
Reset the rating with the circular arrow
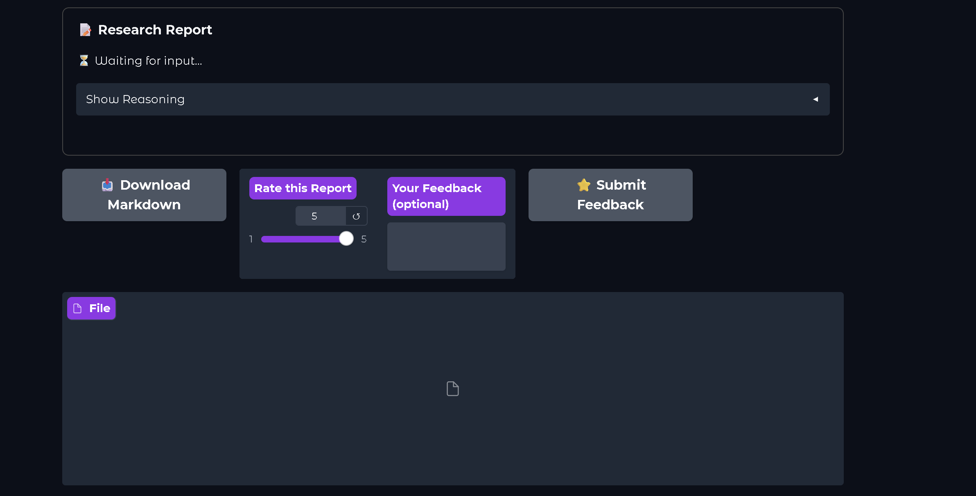click(x=356, y=216)
